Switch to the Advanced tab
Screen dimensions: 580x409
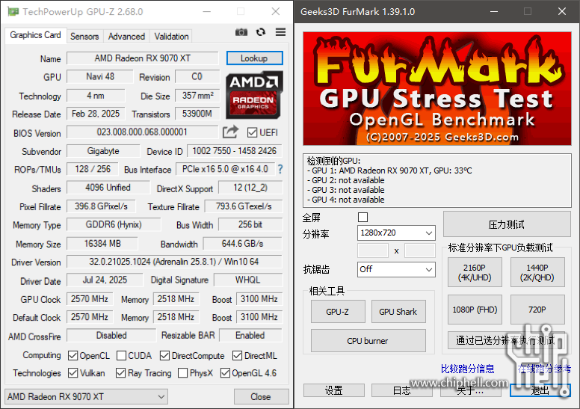[126, 37]
